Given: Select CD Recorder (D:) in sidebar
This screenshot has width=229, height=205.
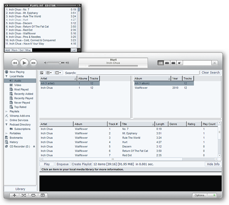Looking at the screenshot, I should [x=20, y=147].
